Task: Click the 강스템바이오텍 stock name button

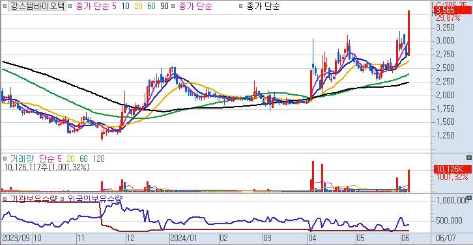Action: [36, 6]
